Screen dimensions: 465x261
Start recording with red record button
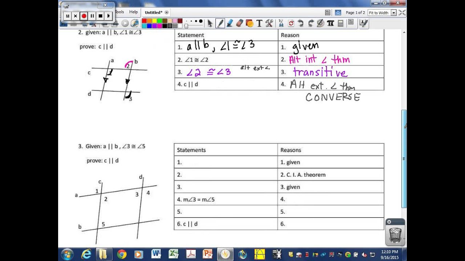(x=84, y=16)
